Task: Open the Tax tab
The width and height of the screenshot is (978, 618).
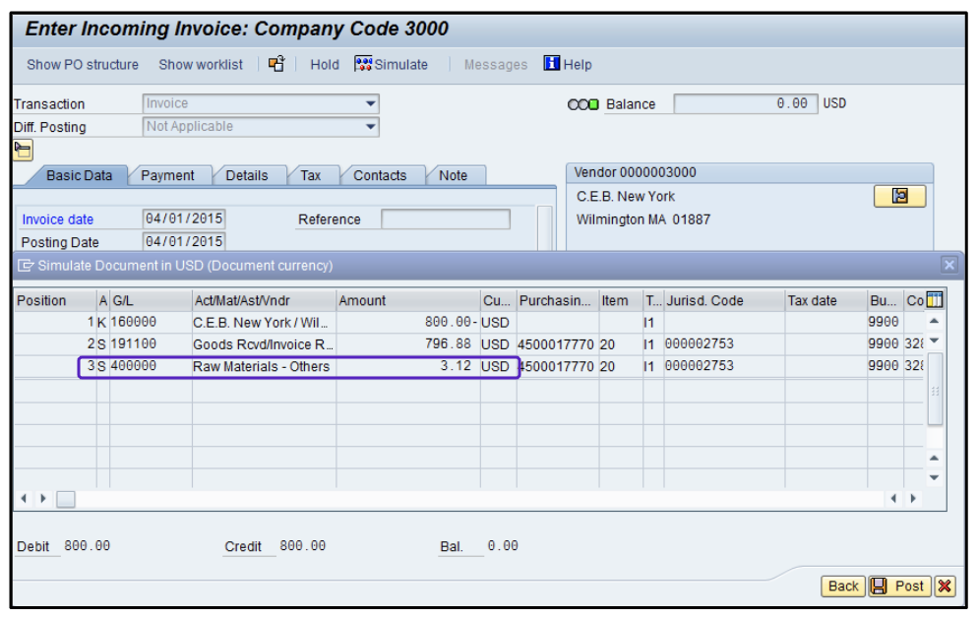Action: click(x=311, y=175)
